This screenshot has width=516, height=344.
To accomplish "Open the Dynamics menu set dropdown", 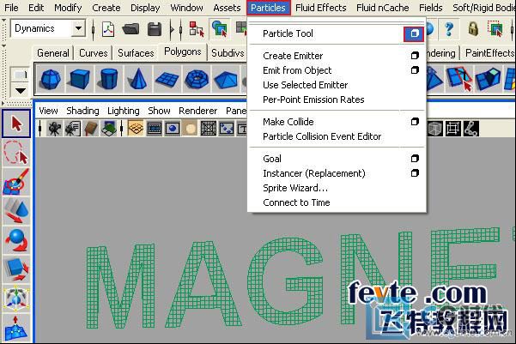I will coord(78,28).
